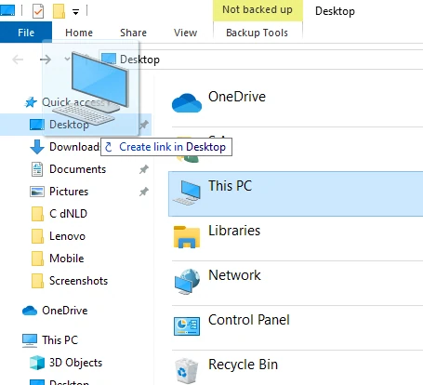Viewport: 423px width, 385px height.
Task: Open Documents in Quick access
Action: click(x=78, y=169)
